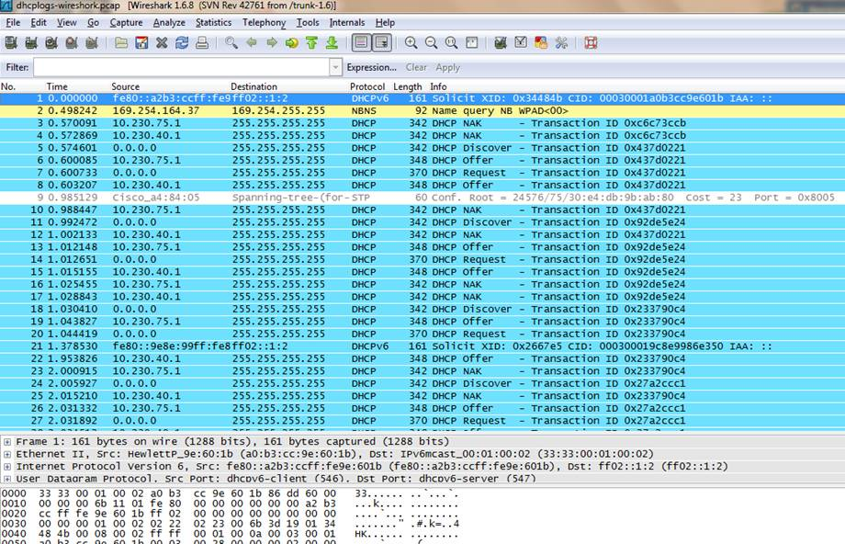
Task: Expand User Datagram Protocol tree
Action: click(7, 479)
